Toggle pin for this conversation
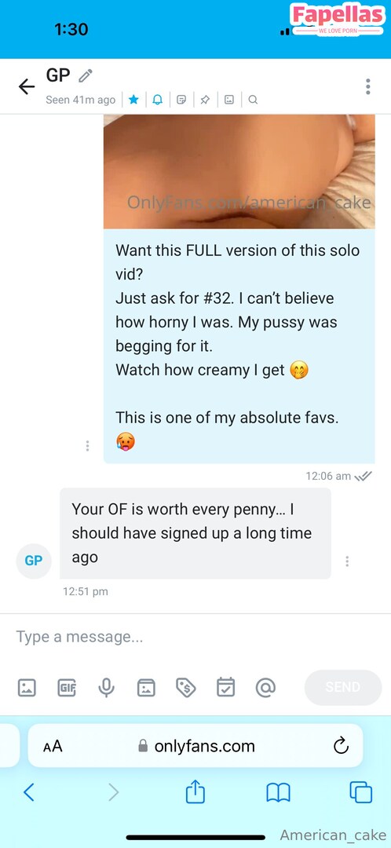Screen dimensions: 391x848 (x=205, y=100)
